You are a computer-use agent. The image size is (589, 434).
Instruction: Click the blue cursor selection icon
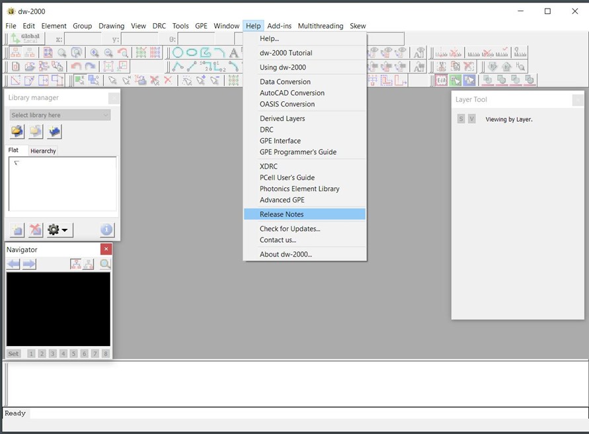pos(469,80)
